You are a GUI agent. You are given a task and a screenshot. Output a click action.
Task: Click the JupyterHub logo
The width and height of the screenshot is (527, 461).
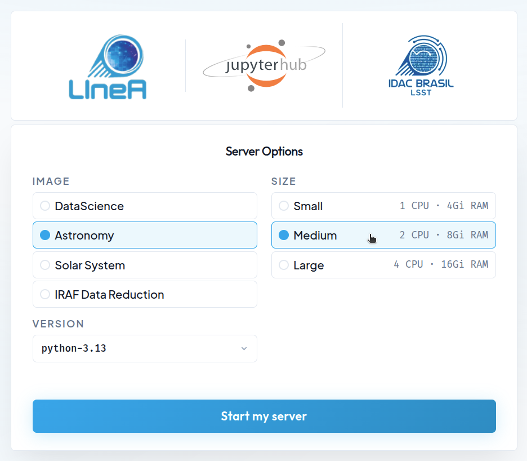[x=264, y=65]
